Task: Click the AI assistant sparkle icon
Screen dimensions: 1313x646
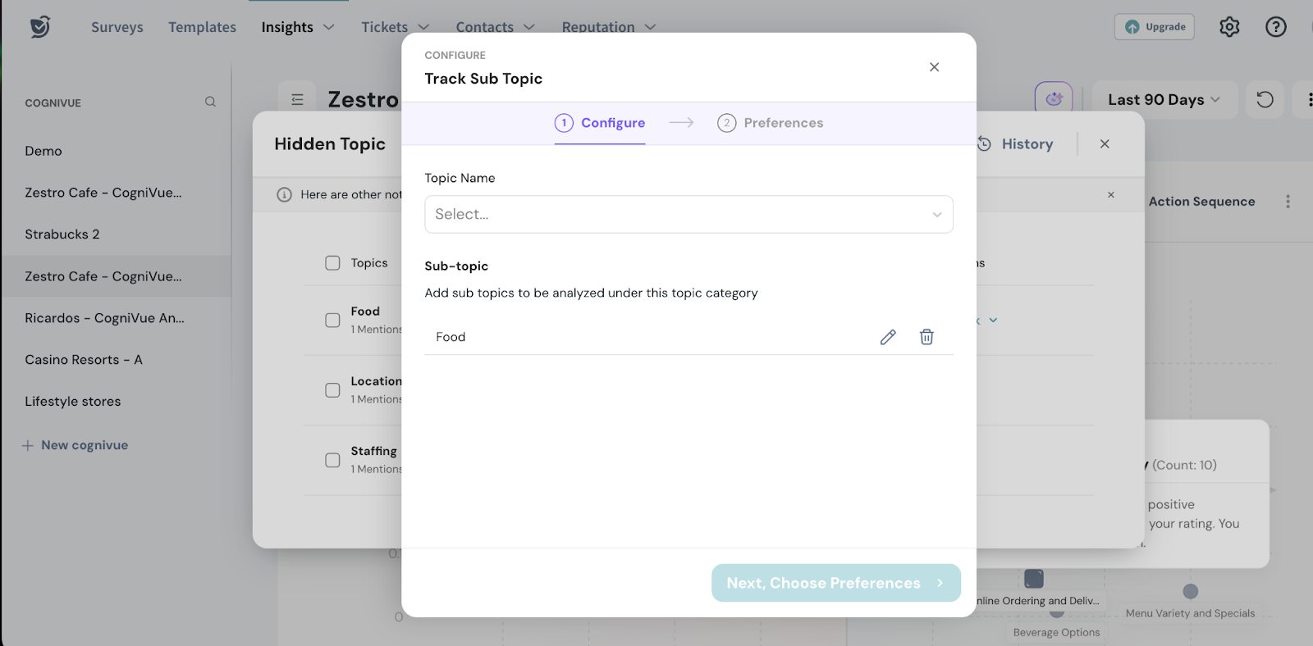Action: 1054,99
